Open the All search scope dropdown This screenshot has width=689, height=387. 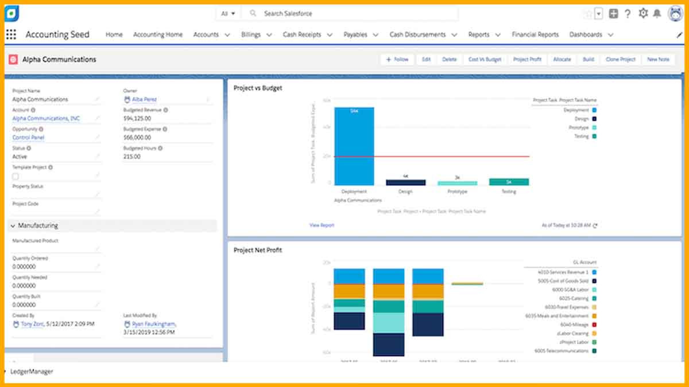coord(229,13)
